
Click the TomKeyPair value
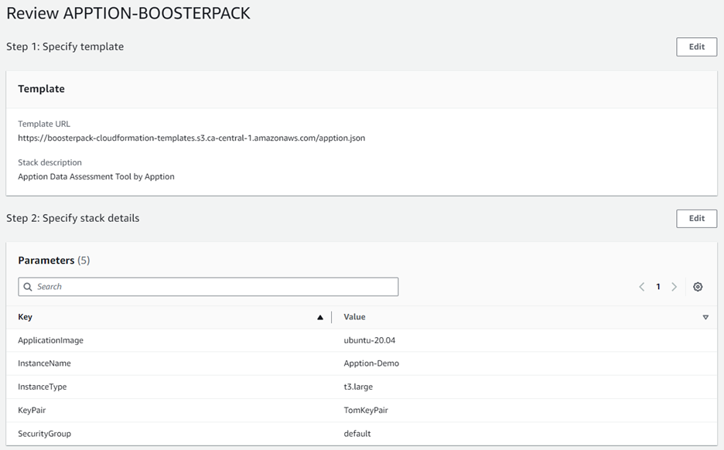366,411
